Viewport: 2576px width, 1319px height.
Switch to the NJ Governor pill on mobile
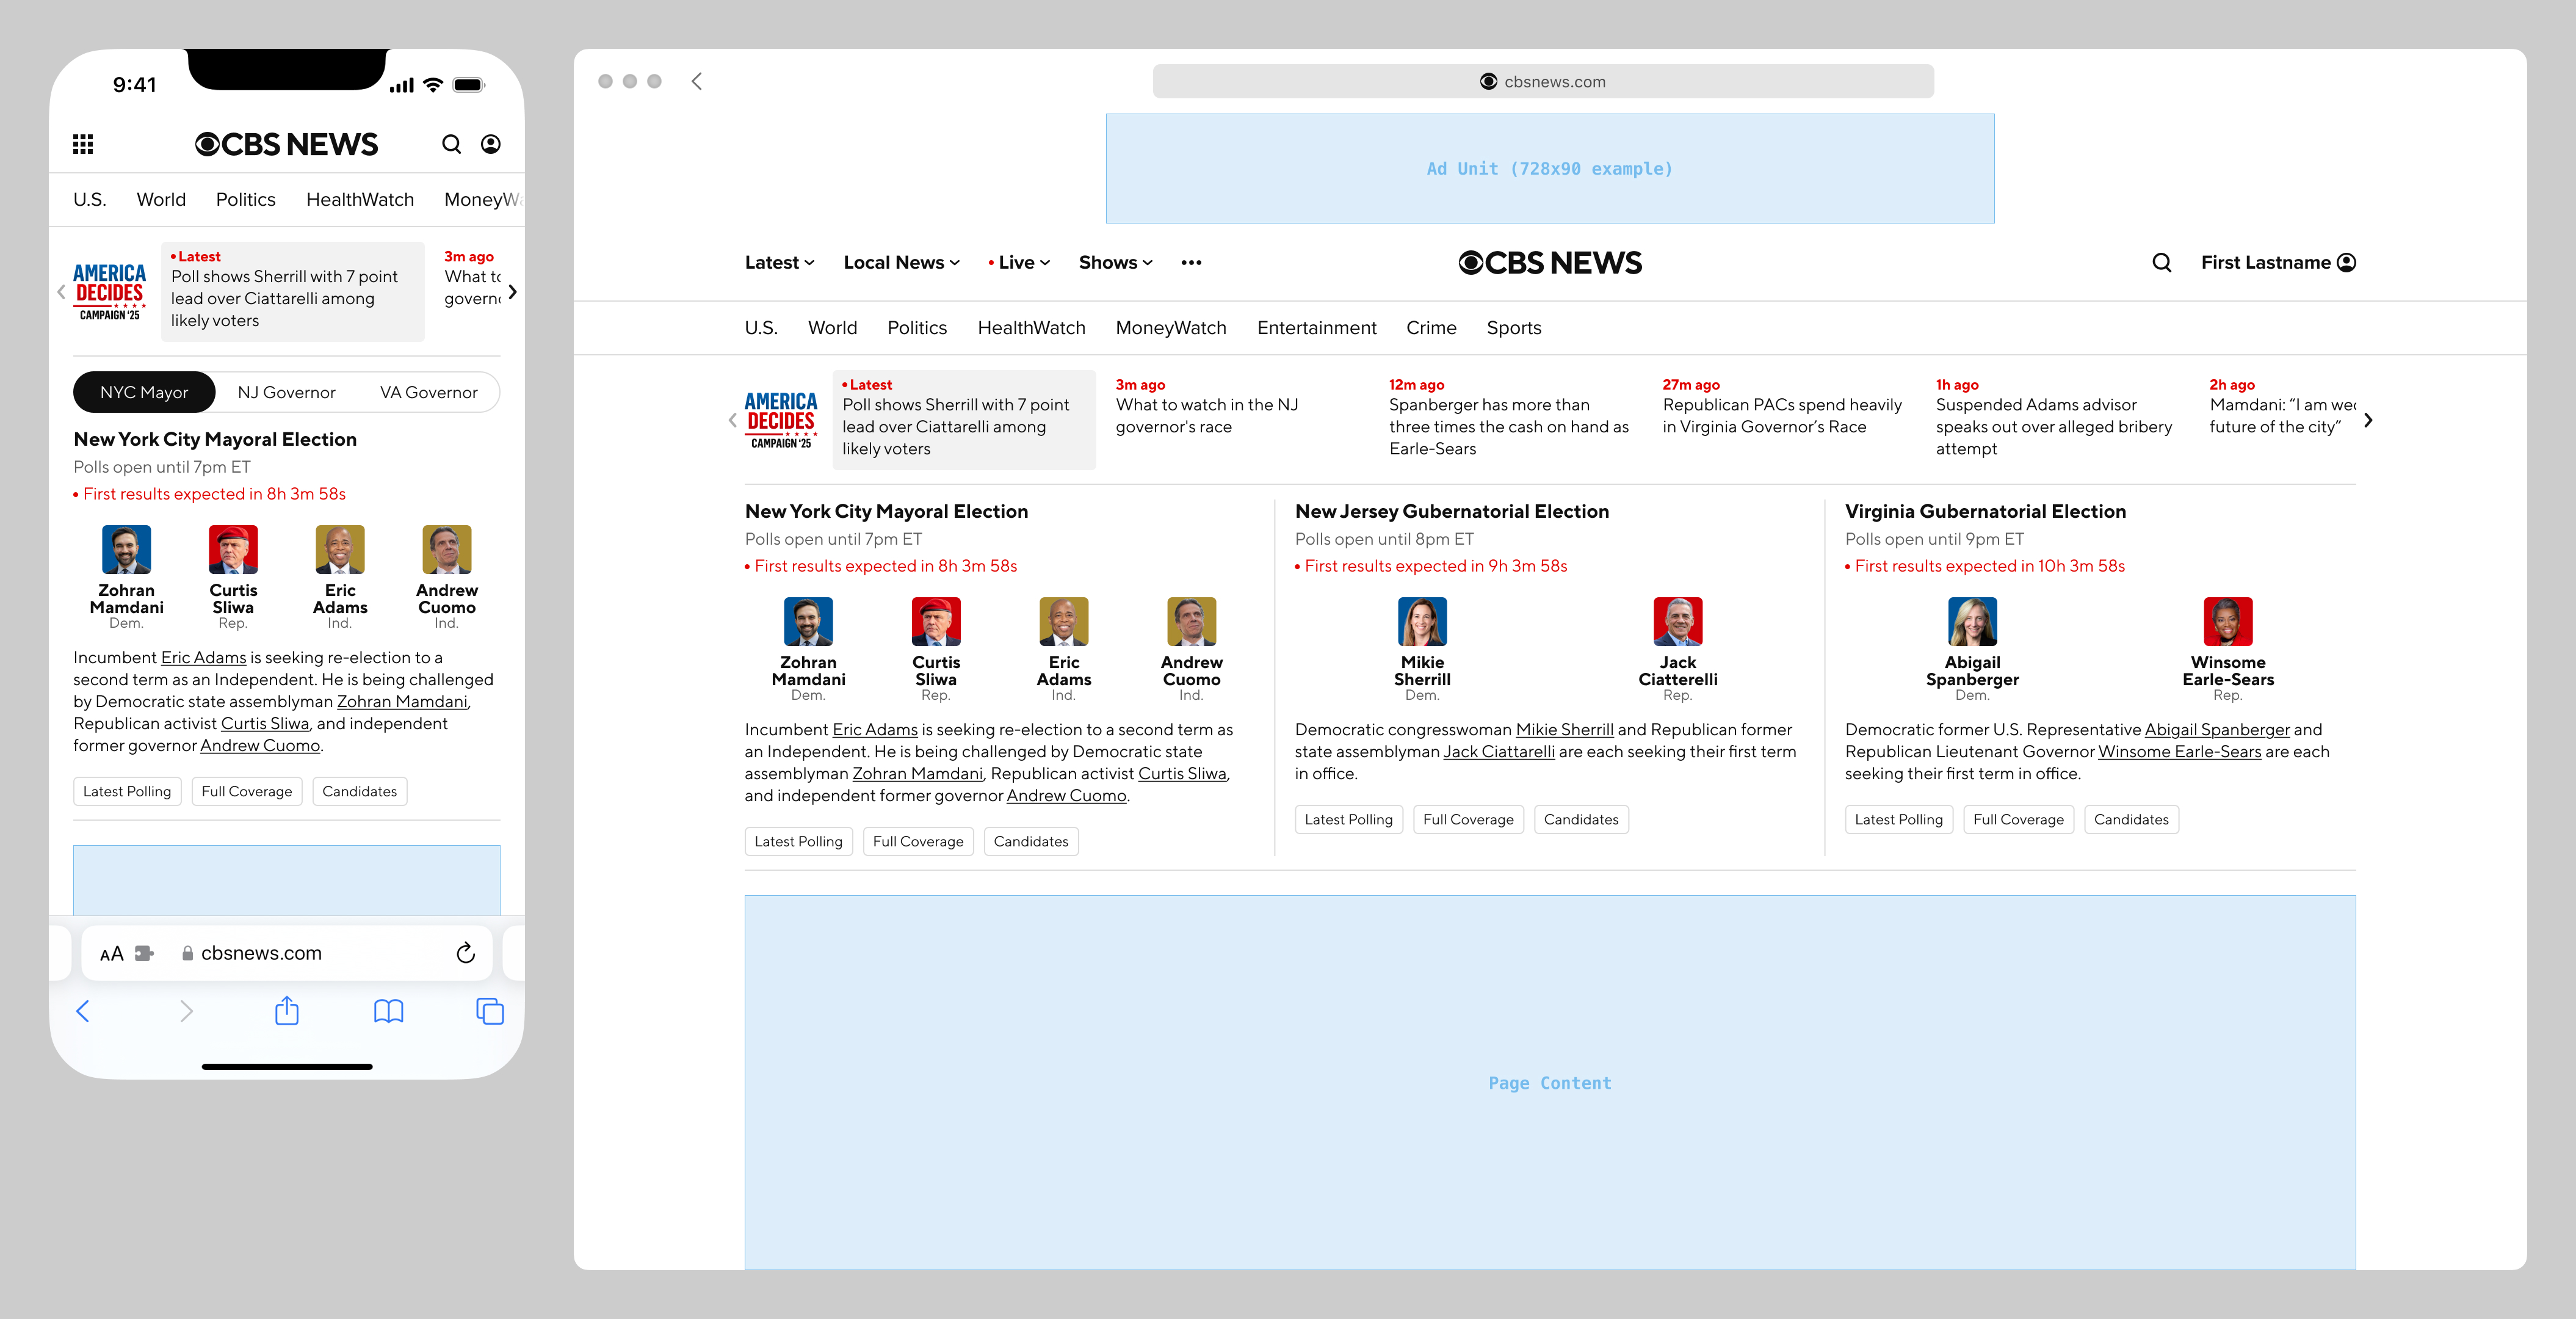pos(286,391)
